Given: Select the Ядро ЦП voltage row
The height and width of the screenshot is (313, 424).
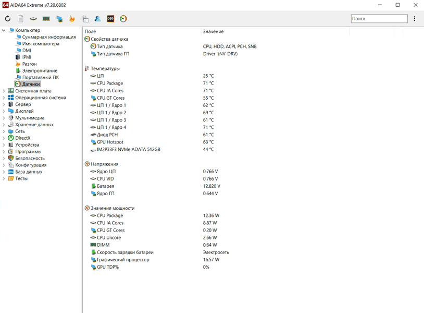Looking at the screenshot, I should point(154,172).
